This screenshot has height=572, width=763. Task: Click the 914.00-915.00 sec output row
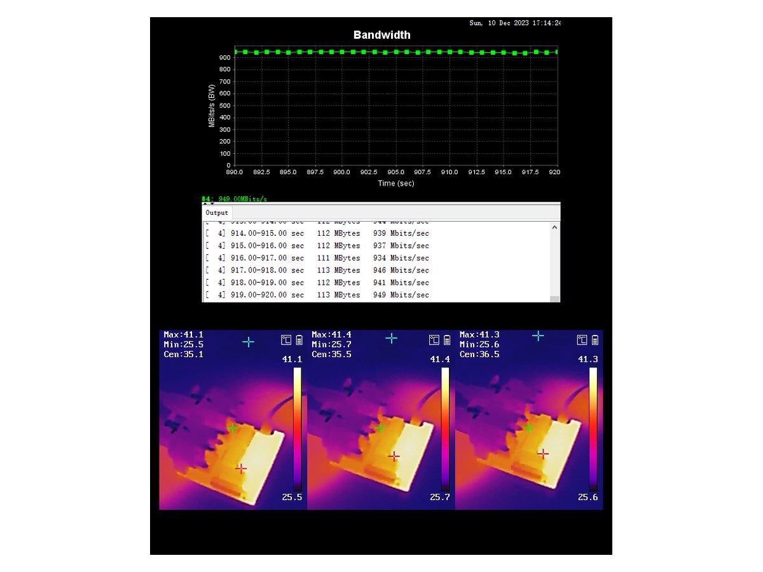pos(317,233)
